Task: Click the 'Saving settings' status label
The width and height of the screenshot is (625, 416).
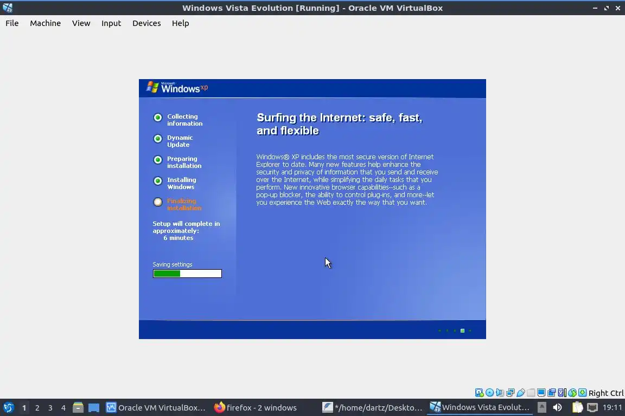Action: pyautogui.click(x=172, y=264)
